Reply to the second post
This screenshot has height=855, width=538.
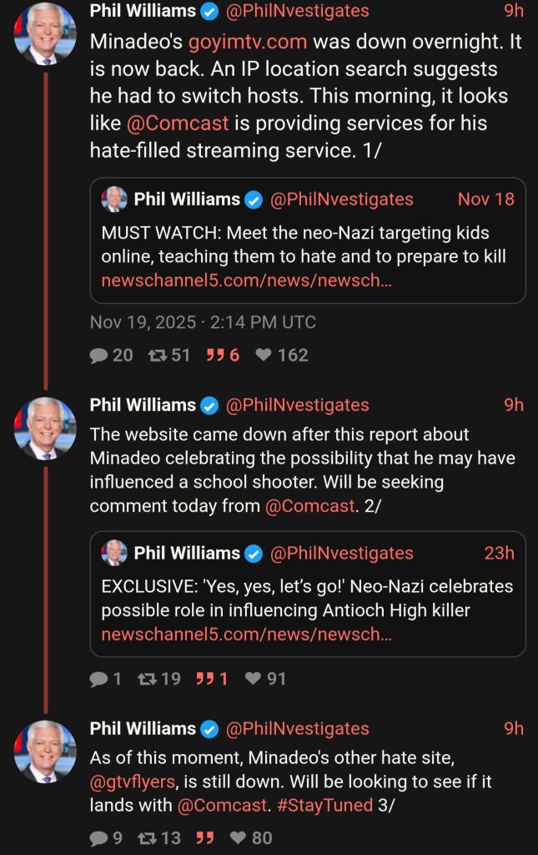(x=98, y=679)
